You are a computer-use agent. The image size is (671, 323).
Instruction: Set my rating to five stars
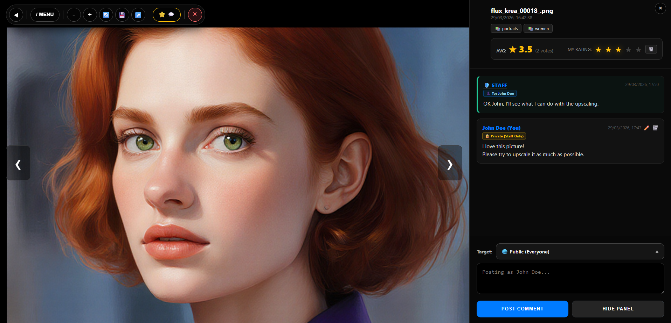click(x=638, y=50)
